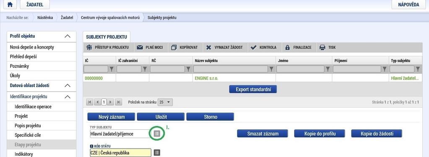Screen dimensions: 429x157
Task: Print using the Tisk printer icon
Action: point(322,47)
